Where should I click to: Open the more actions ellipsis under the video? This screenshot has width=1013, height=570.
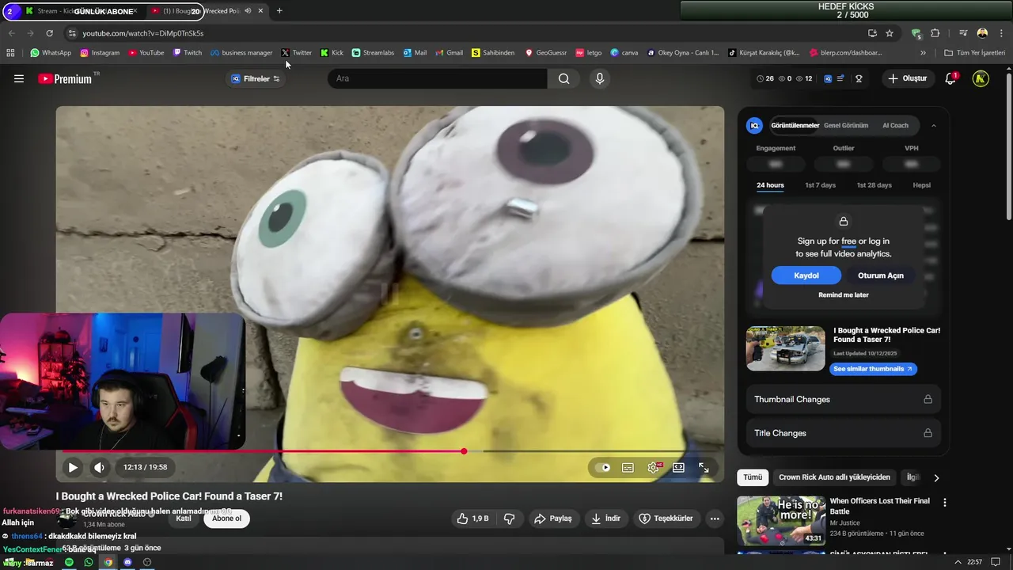coord(715,519)
